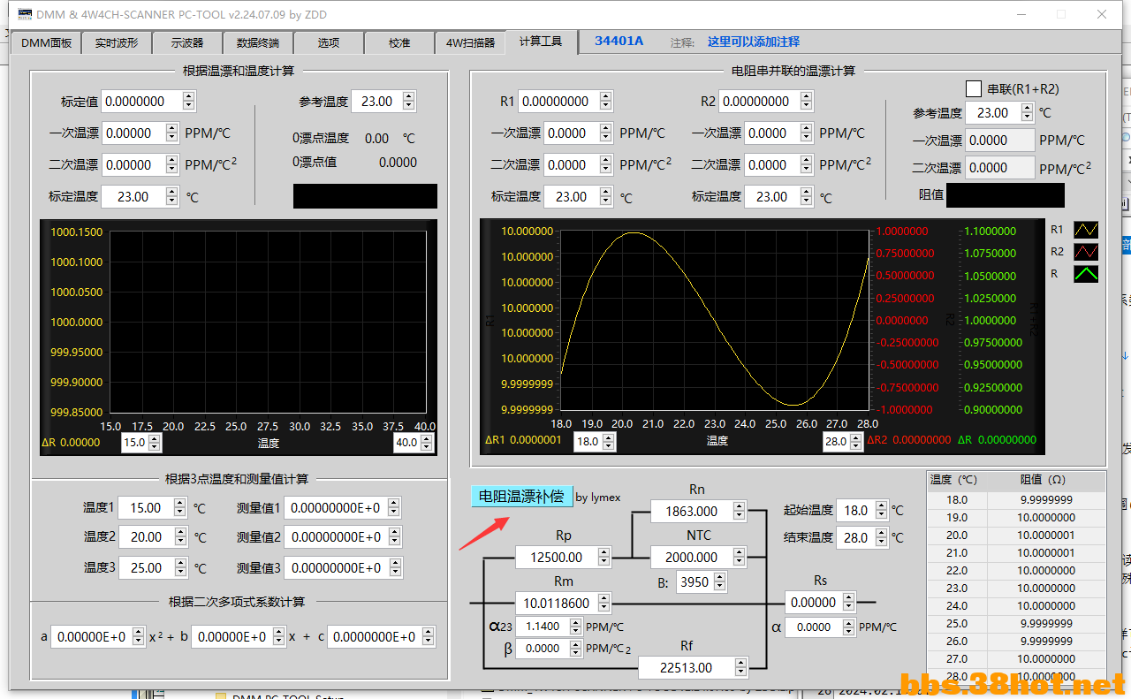This screenshot has height=699, width=1131.
Task: Adjust the left panel 参考温度 stepper
Action: (408, 102)
